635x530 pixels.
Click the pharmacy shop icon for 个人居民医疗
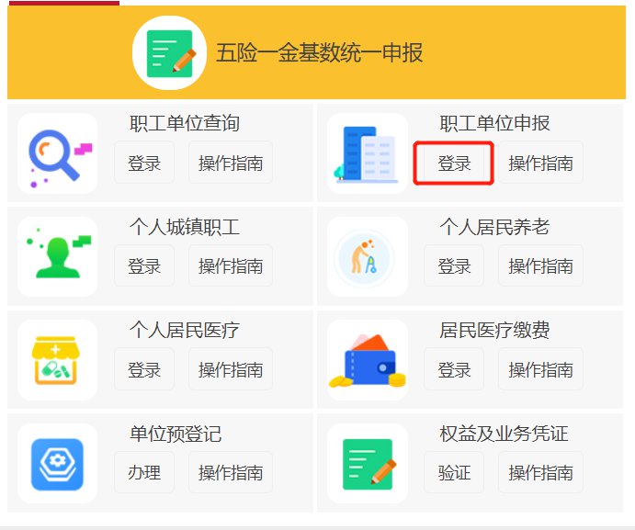pyautogui.click(x=58, y=360)
